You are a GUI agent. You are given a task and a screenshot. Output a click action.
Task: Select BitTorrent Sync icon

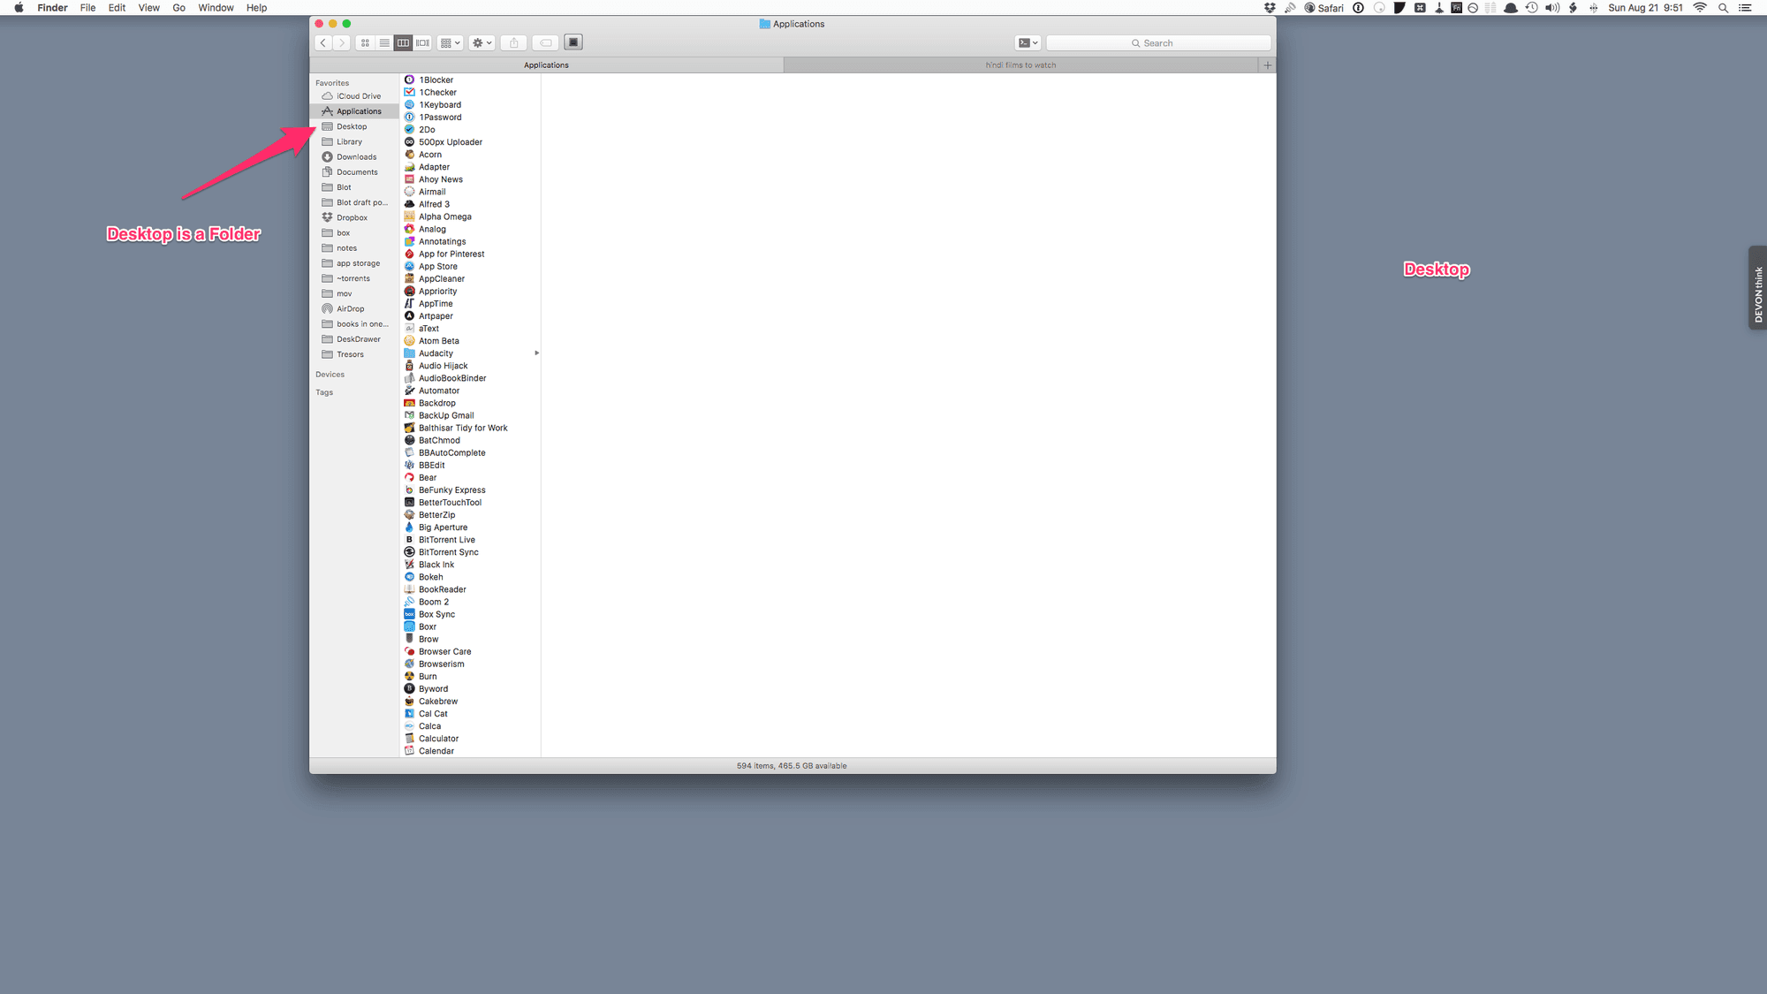[409, 551]
